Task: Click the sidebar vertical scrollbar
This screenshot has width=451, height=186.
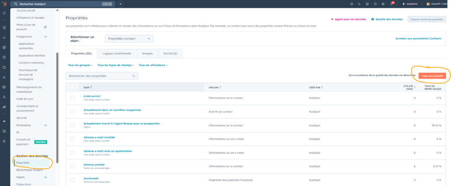Action: [57, 107]
